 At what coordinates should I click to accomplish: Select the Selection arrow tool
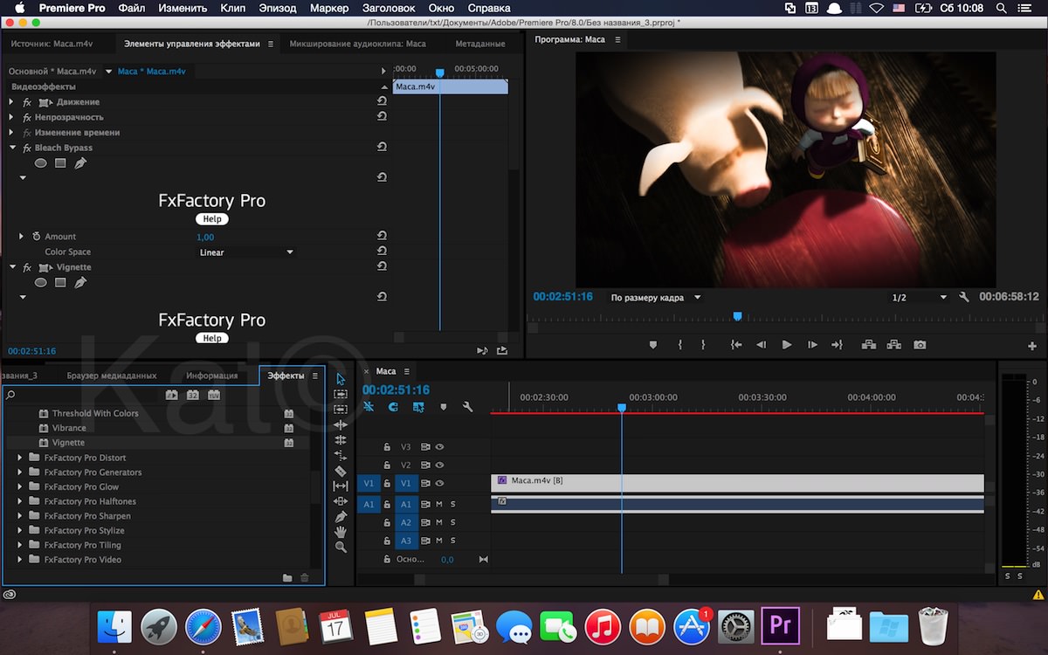point(341,379)
